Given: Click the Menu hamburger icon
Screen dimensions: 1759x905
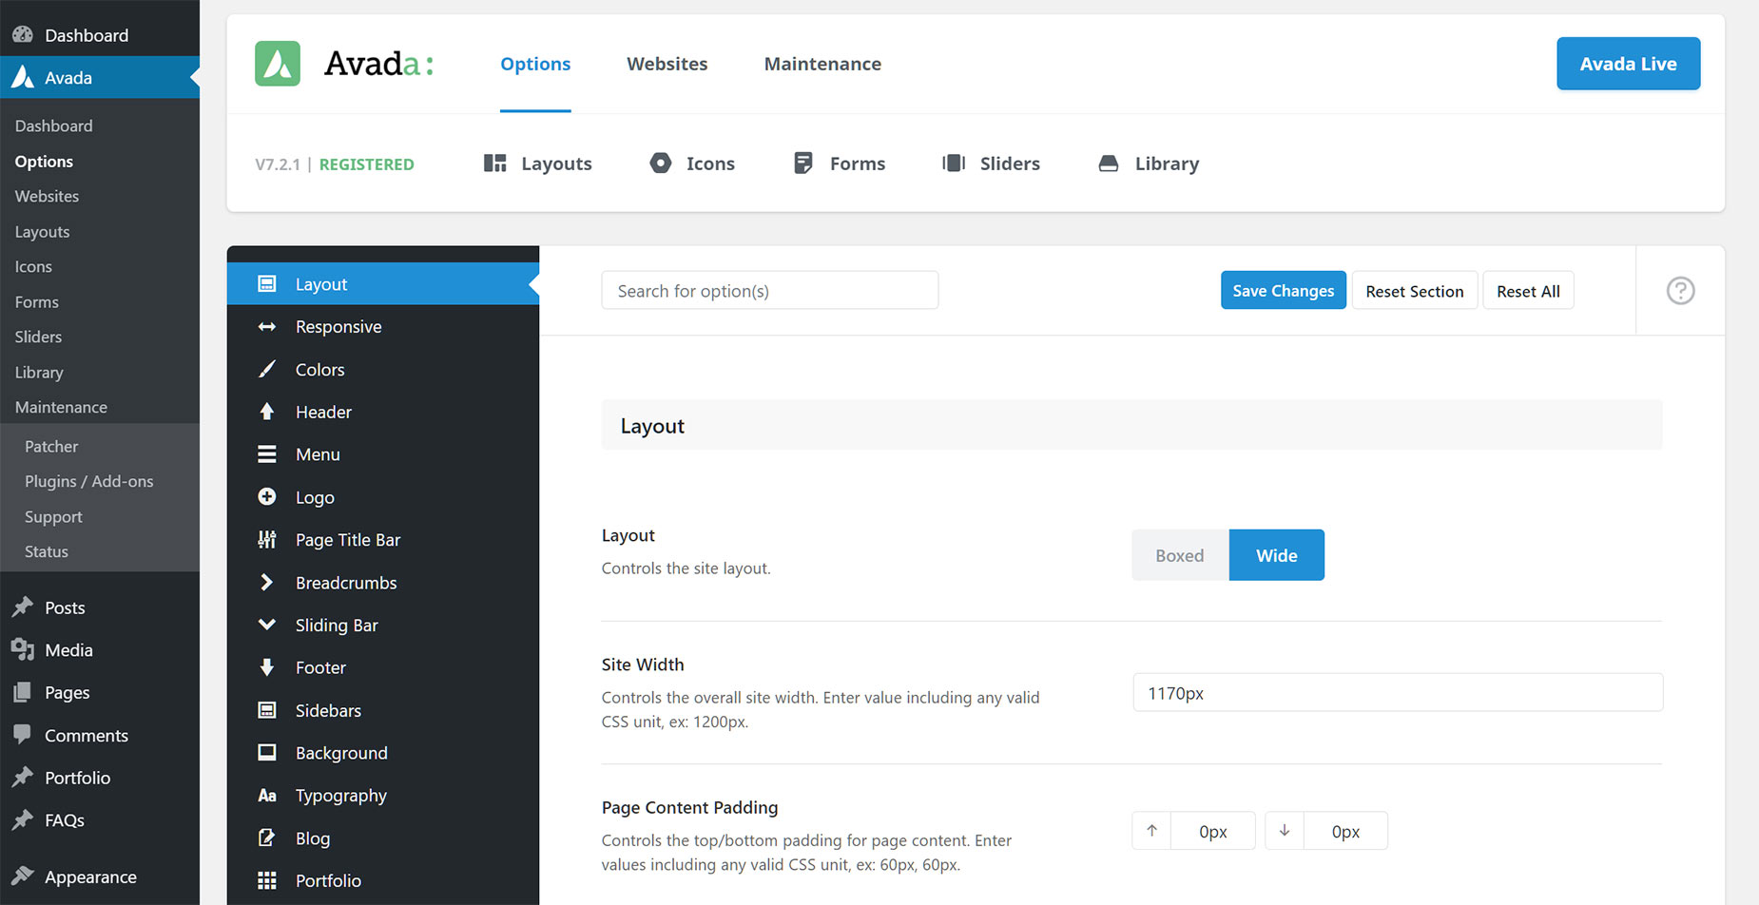Looking at the screenshot, I should (x=267, y=454).
